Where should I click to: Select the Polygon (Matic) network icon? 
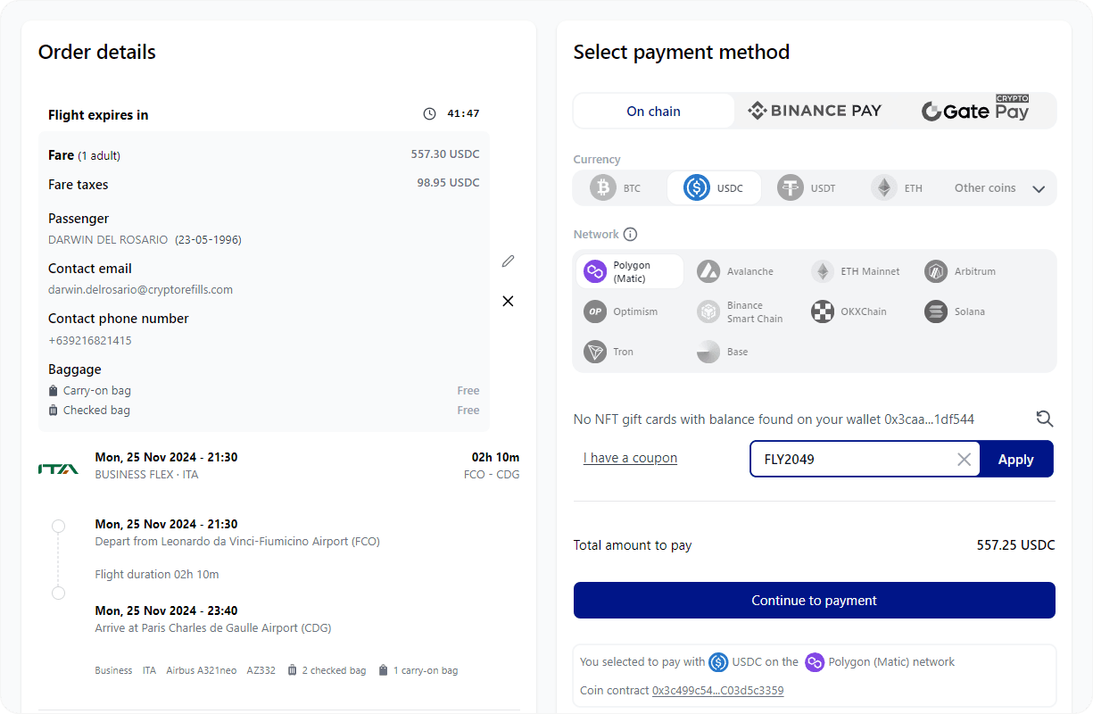(594, 270)
